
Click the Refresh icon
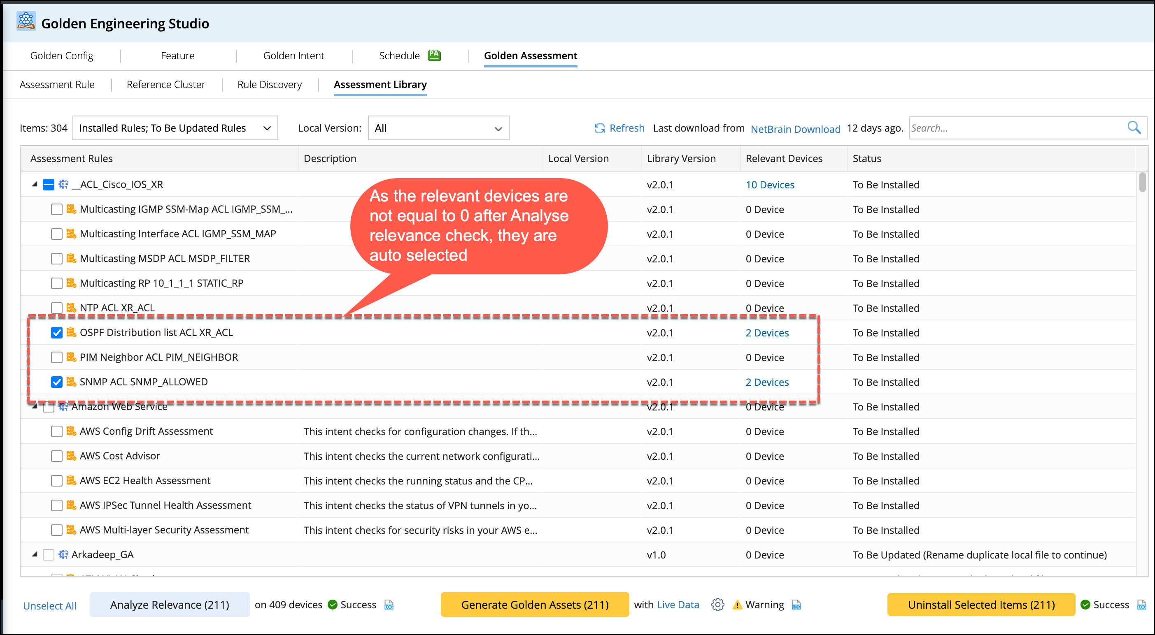coord(599,128)
